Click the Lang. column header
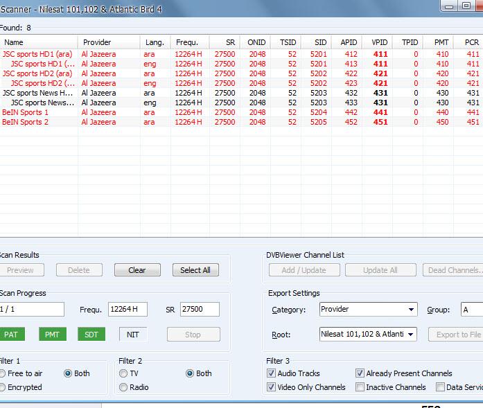 pos(155,42)
